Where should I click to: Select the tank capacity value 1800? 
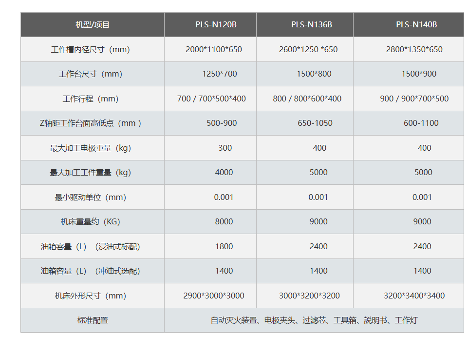tap(224, 247)
